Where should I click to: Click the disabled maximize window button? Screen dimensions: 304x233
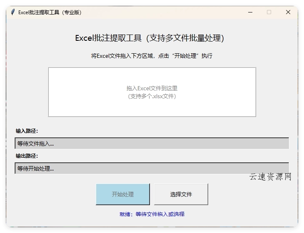point(269,12)
